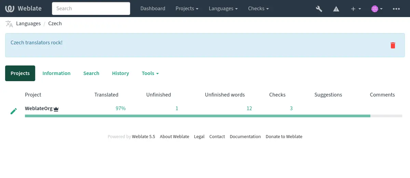Expand the Projects navigation dropdown
The width and height of the screenshot is (410, 178).
187,9
